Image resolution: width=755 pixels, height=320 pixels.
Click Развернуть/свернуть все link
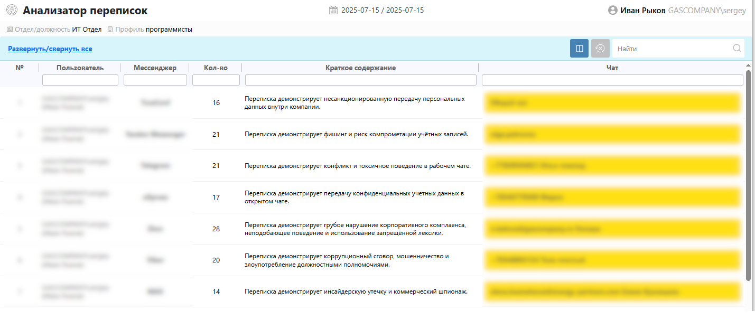[x=50, y=49]
